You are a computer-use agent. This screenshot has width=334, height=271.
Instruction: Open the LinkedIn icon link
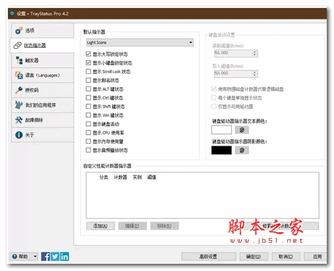click(x=65, y=256)
